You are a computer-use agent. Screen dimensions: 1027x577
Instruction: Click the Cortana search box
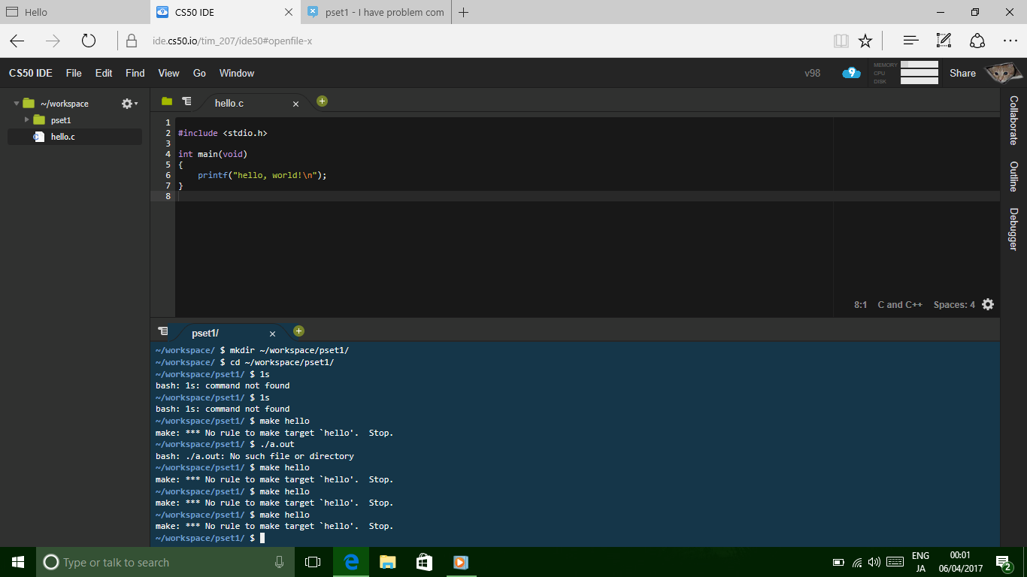(x=165, y=562)
